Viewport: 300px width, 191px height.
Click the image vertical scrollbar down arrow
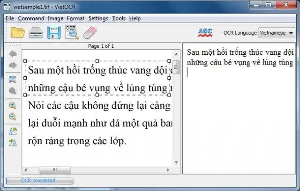(176, 162)
